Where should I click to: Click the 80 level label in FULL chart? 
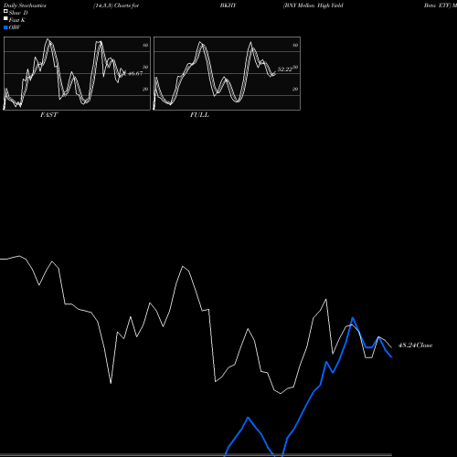point(295,45)
